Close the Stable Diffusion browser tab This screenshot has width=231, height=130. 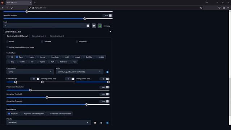pos(30,3)
